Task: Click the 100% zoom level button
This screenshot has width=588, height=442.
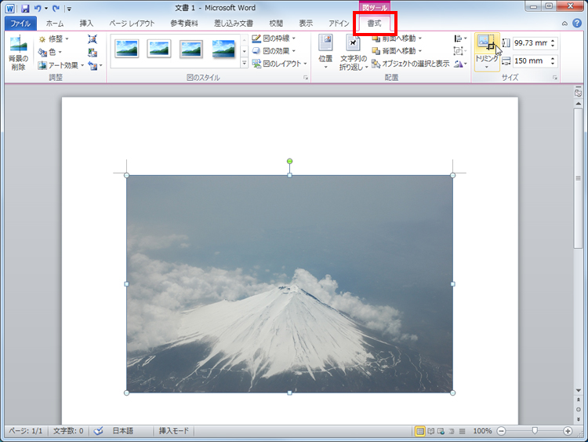Action: (x=482, y=431)
